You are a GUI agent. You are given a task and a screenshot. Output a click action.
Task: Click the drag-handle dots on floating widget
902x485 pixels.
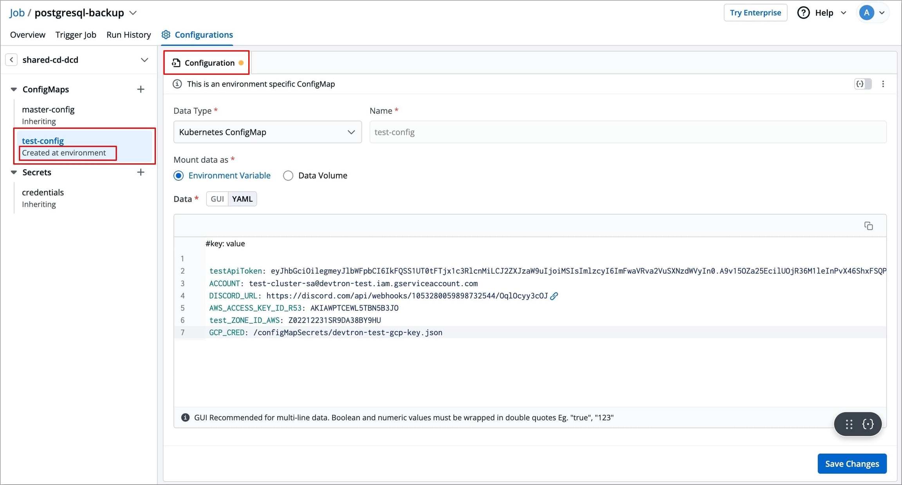[849, 424]
